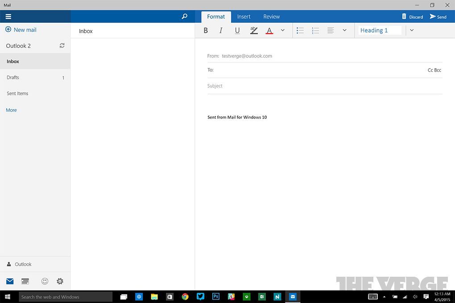The height and width of the screenshot is (303, 455).
Task: Sync the Outlook 2 account
Action: click(62, 45)
